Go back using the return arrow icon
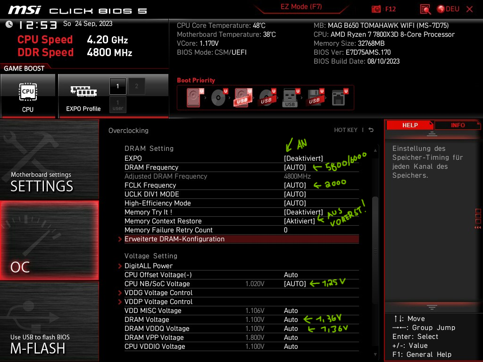 coord(371,130)
